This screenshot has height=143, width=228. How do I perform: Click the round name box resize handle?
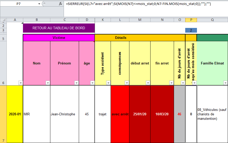(45, 4)
